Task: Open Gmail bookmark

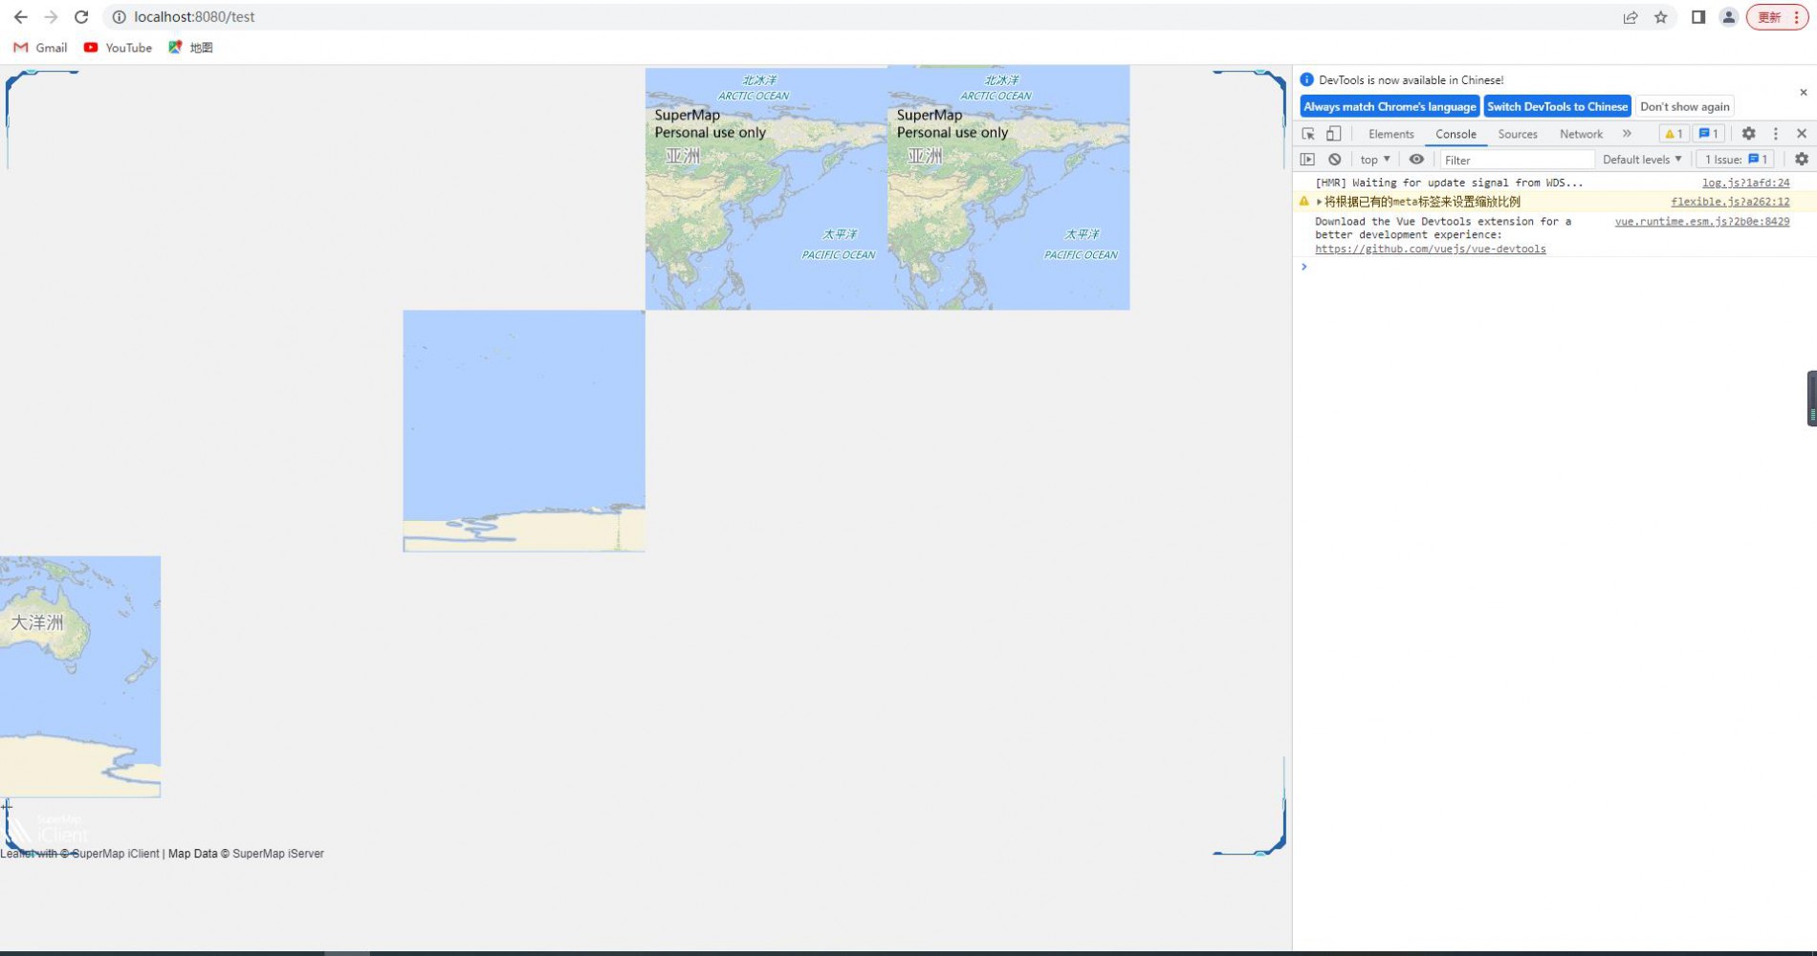Action: pyautogui.click(x=40, y=48)
